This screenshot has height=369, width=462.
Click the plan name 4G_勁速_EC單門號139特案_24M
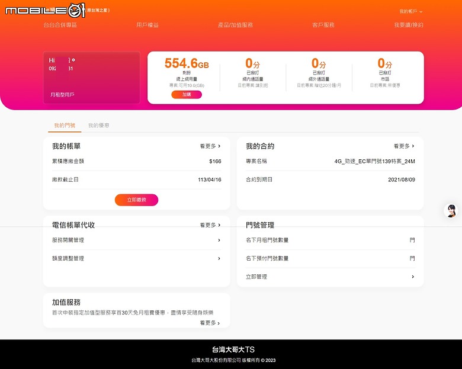point(374,162)
